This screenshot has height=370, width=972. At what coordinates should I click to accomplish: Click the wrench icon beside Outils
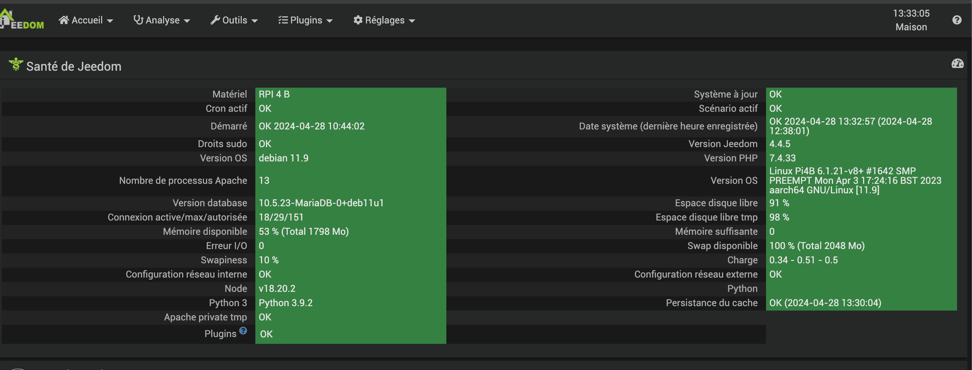(x=215, y=20)
